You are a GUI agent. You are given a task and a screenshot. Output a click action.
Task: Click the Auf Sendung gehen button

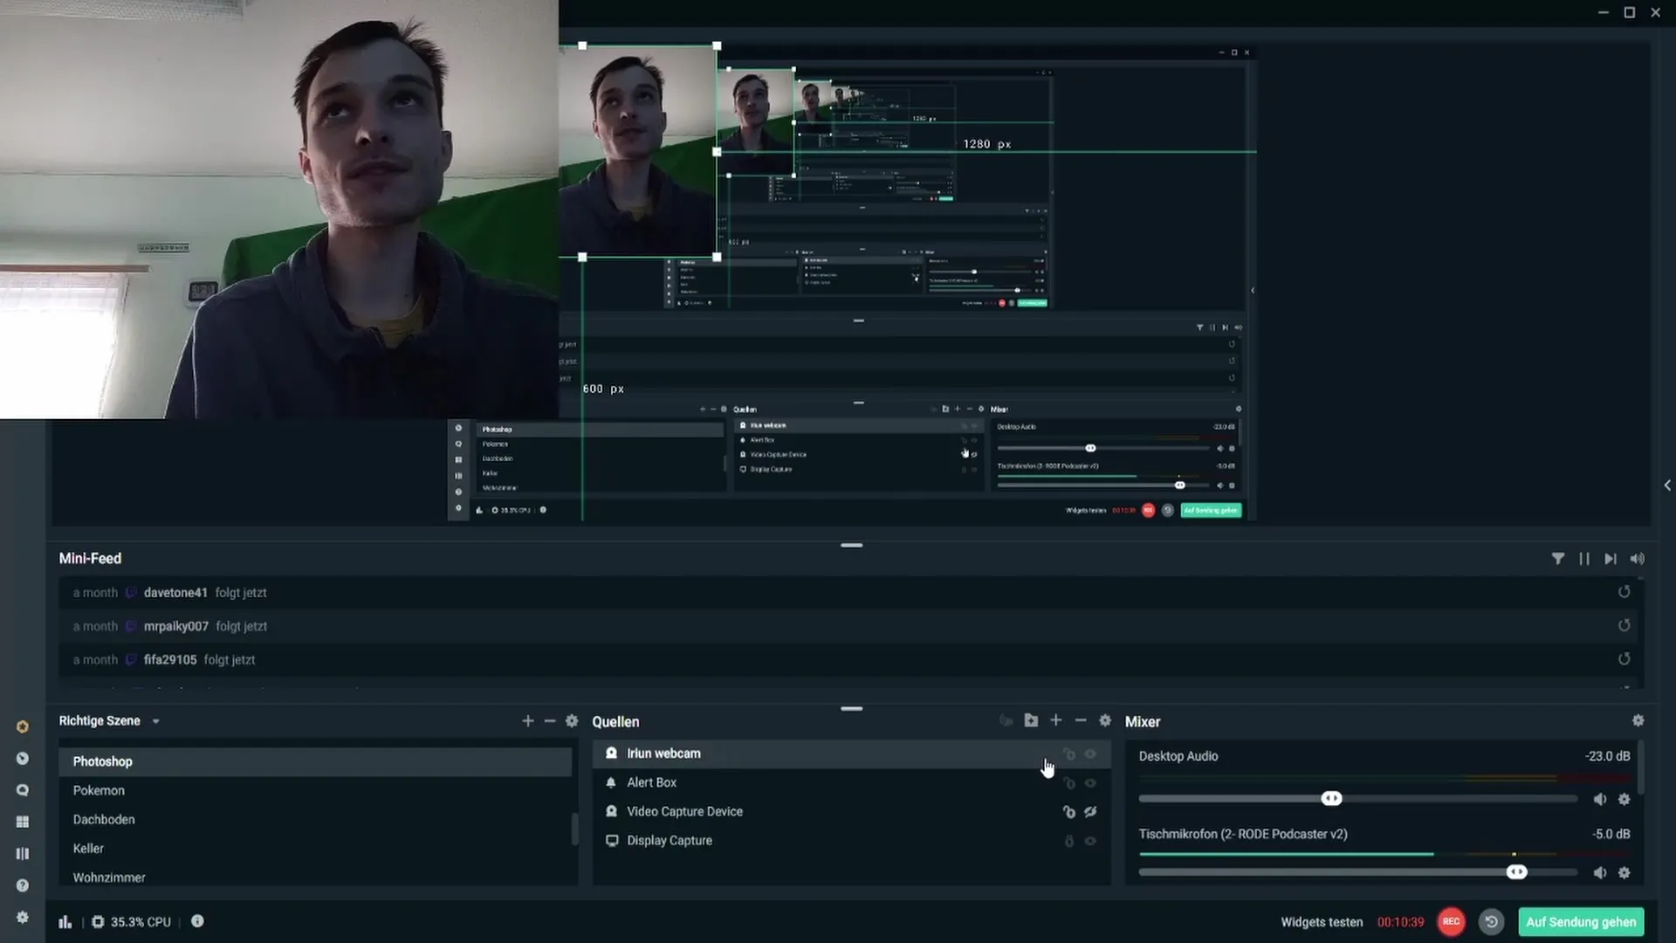pyautogui.click(x=1581, y=922)
